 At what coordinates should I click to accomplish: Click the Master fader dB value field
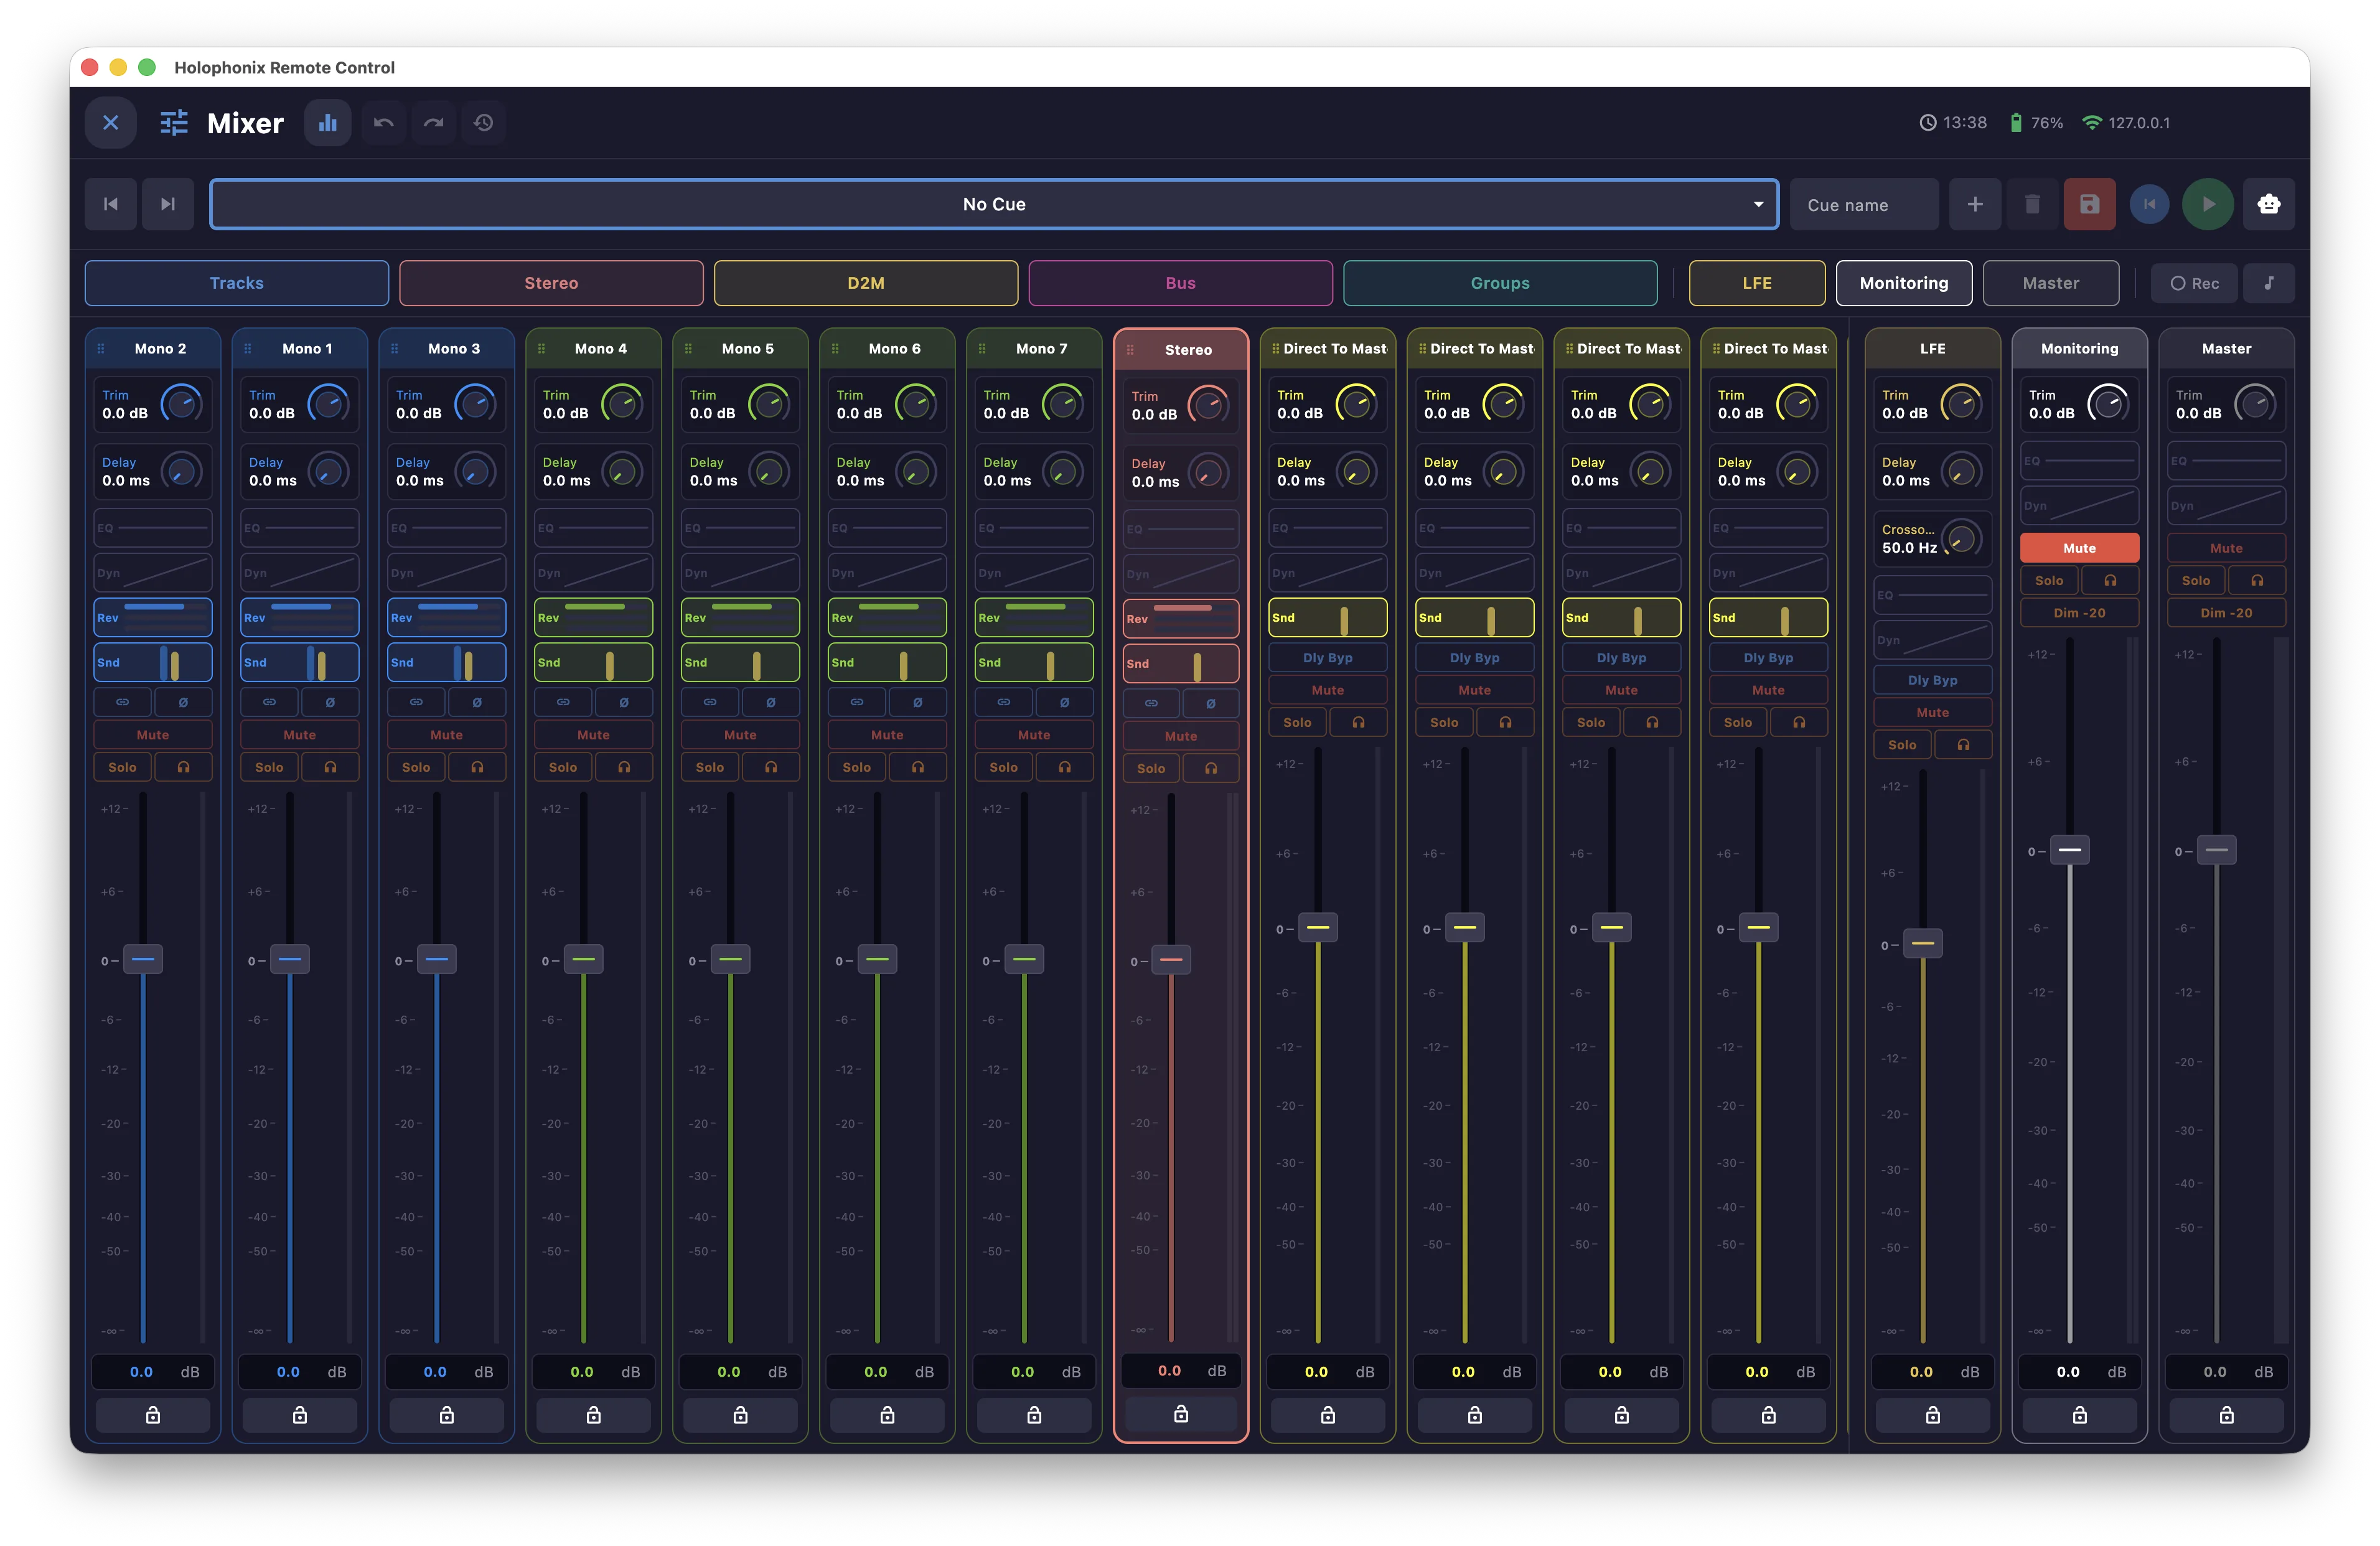click(2227, 1372)
